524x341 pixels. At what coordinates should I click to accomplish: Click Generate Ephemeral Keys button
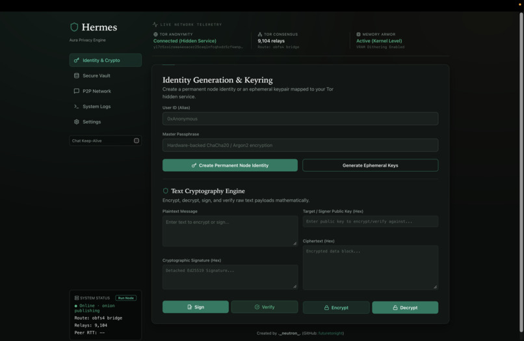coord(371,165)
